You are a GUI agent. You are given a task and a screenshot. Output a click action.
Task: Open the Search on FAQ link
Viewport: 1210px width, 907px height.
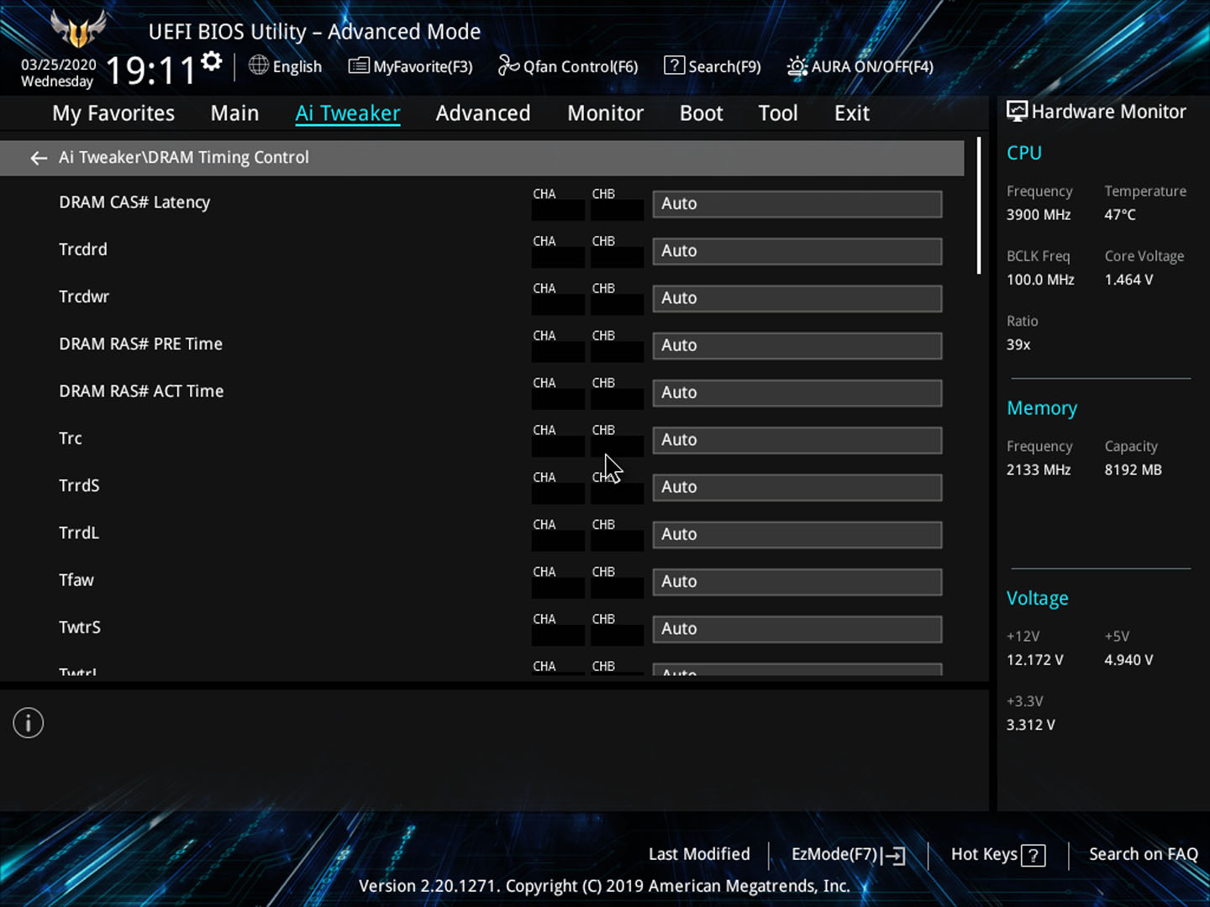(x=1143, y=854)
